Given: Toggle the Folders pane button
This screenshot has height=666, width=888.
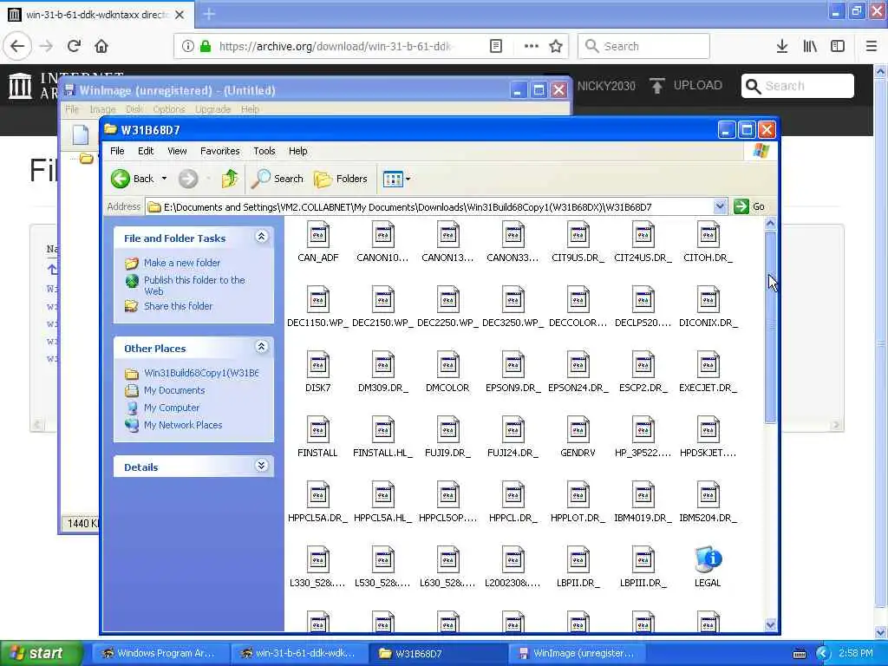Looking at the screenshot, I should point(341,179).
